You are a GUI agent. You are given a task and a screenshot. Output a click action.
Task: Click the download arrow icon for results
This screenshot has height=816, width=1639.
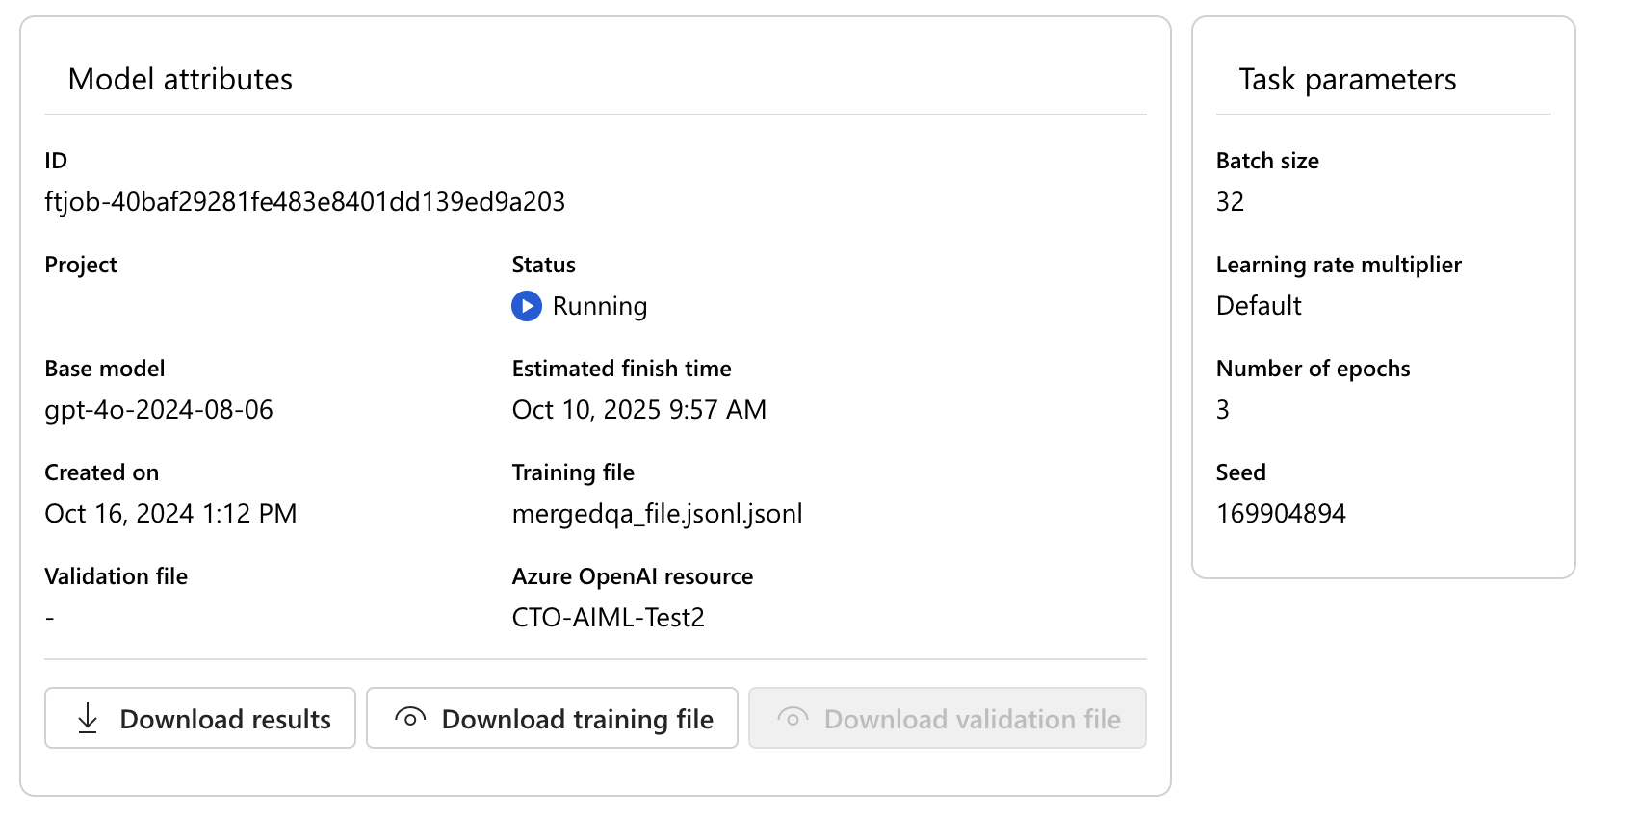[88, 718]
